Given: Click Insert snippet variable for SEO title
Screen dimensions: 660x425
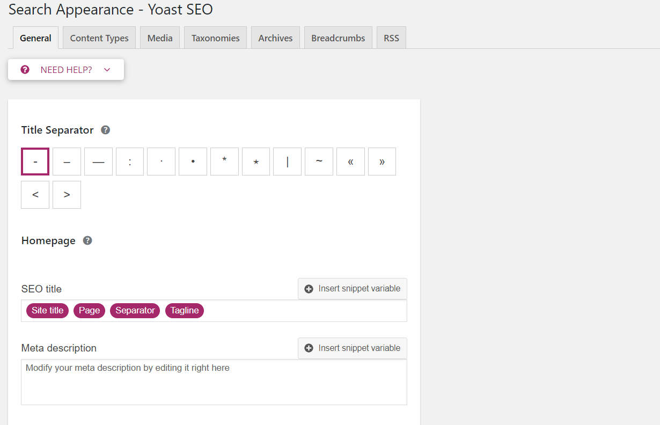Looking at the screenshot, I should [353, 289].
